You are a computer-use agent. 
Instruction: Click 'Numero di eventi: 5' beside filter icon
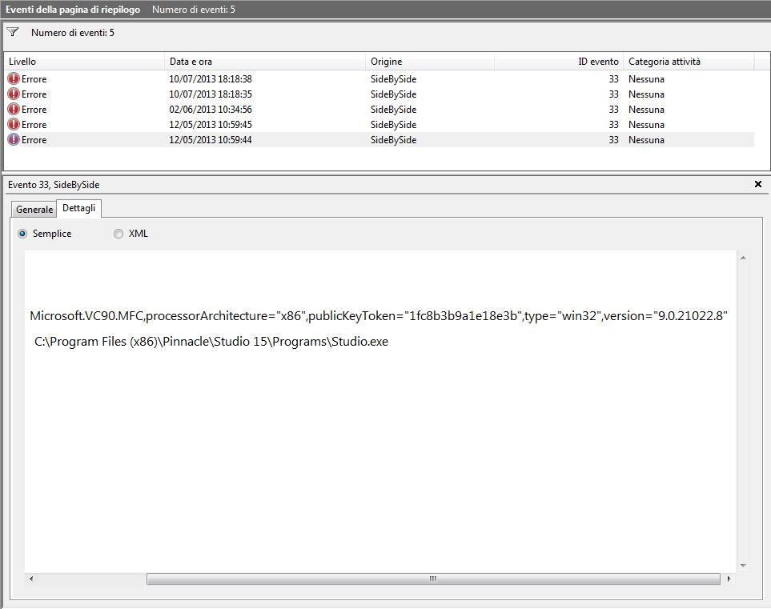73,33
